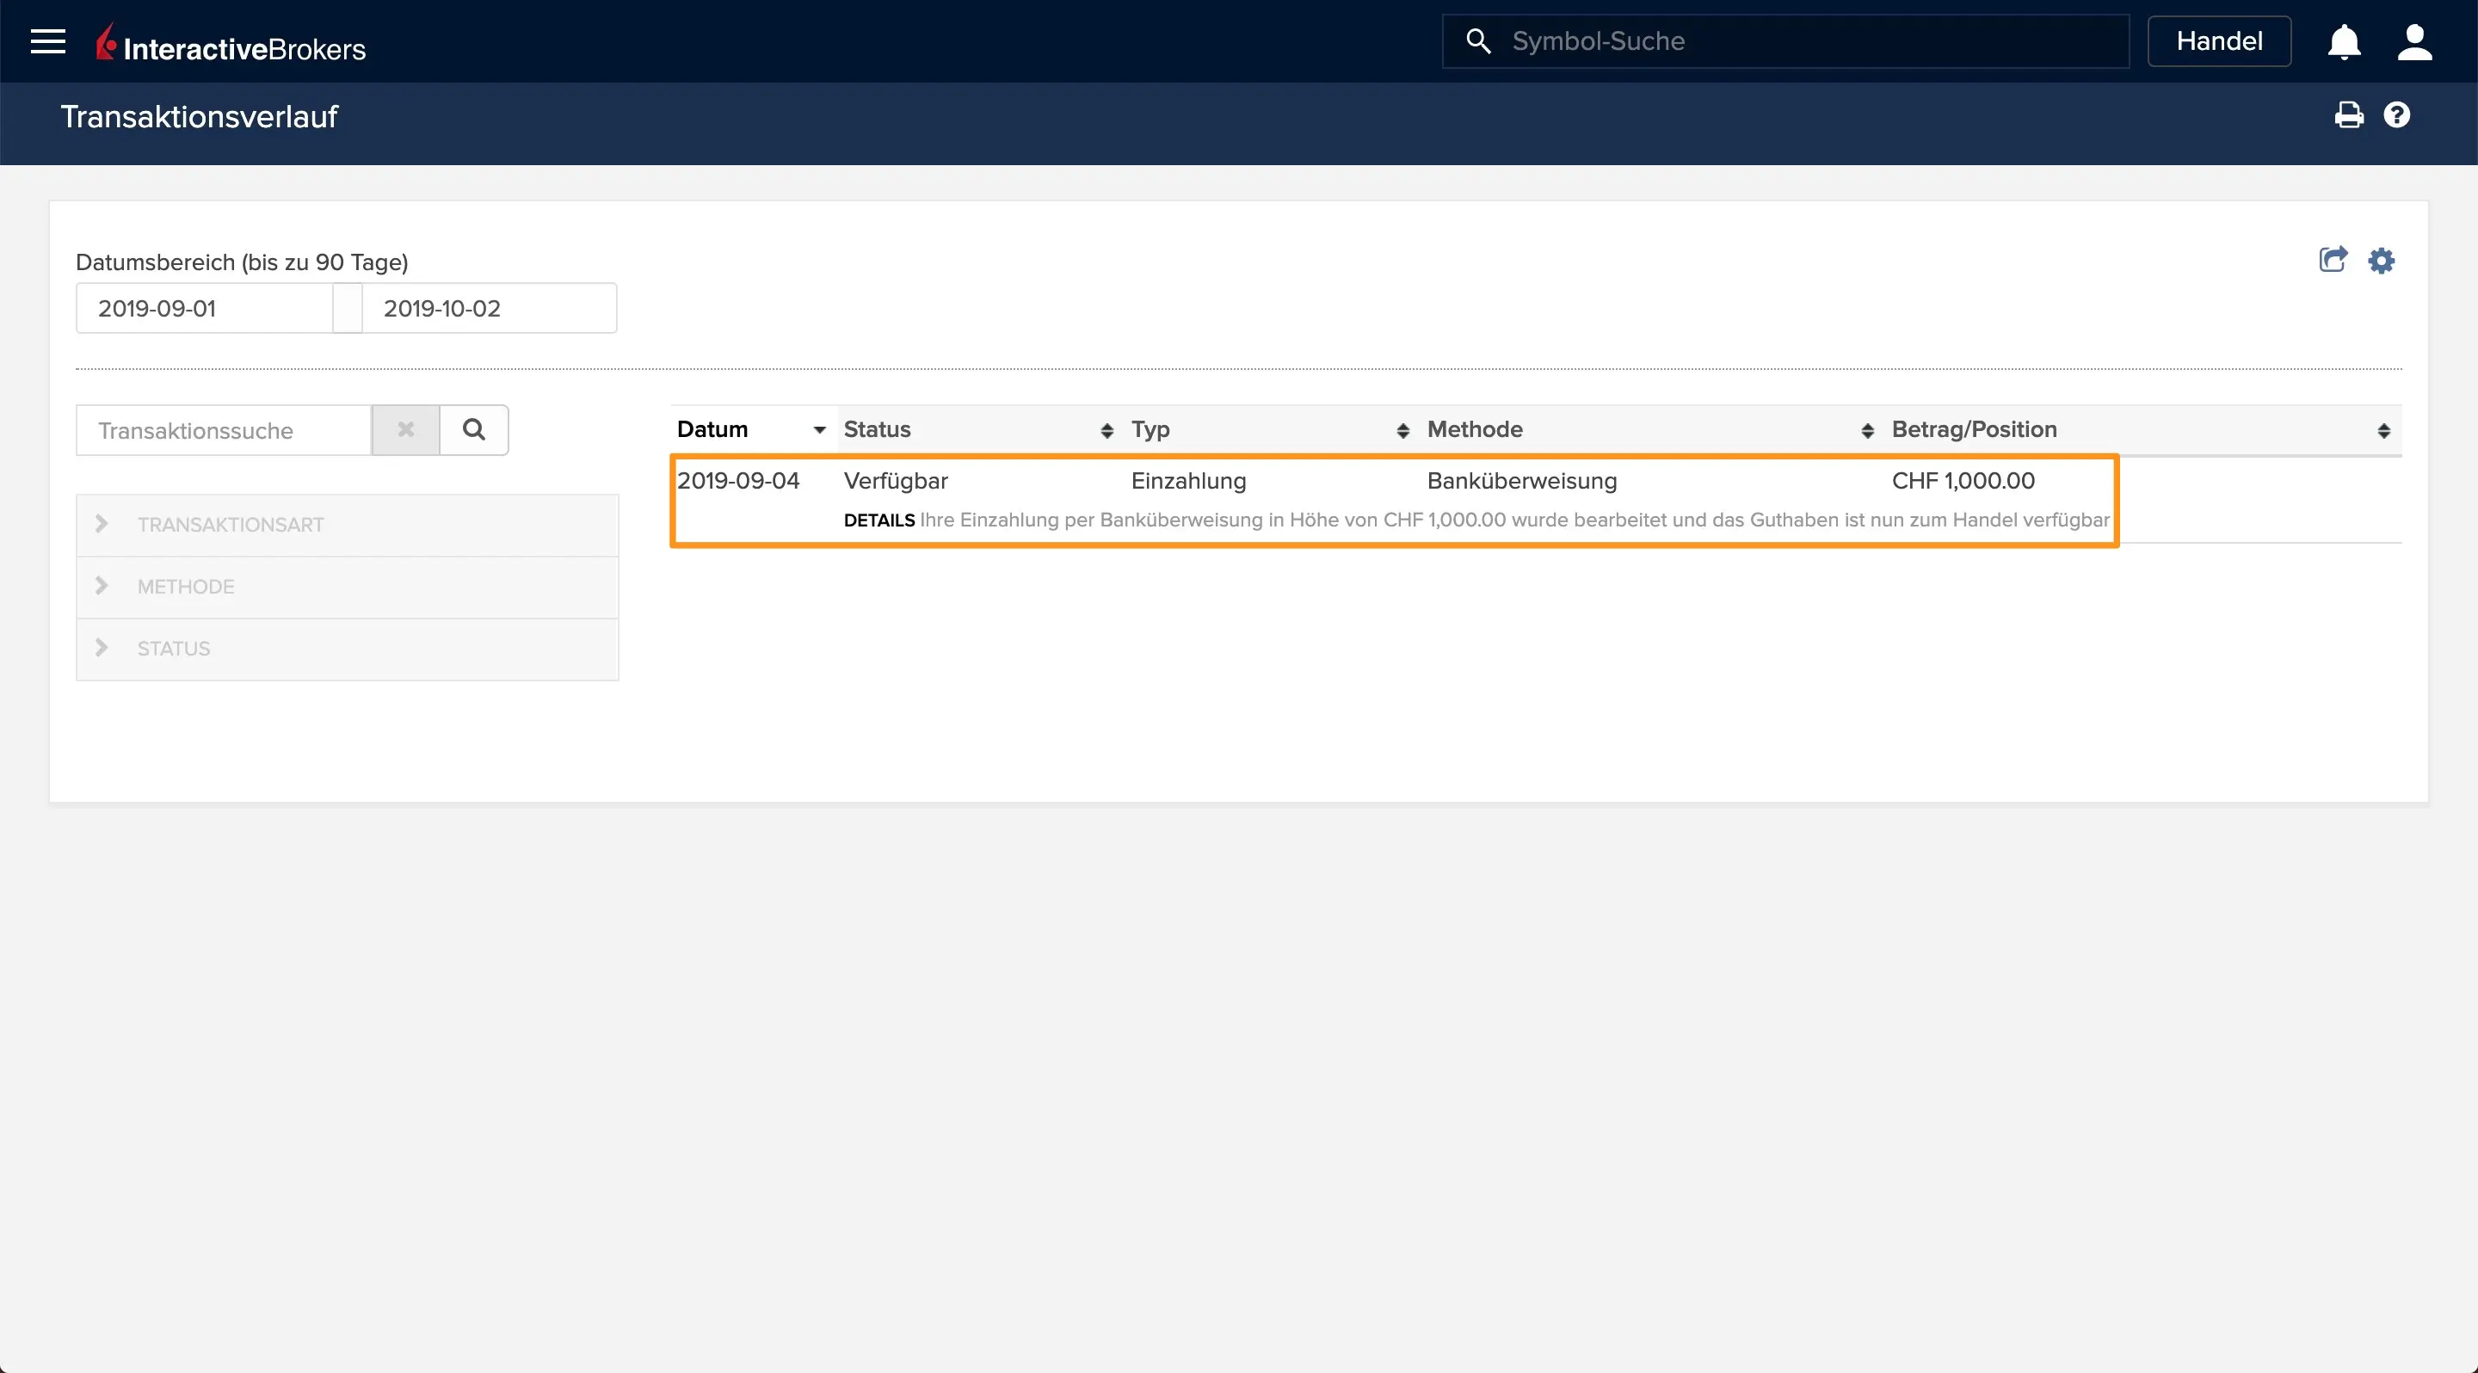Open the notifications bell
The image size is (2478, 1373).
tap(2343, 42)
